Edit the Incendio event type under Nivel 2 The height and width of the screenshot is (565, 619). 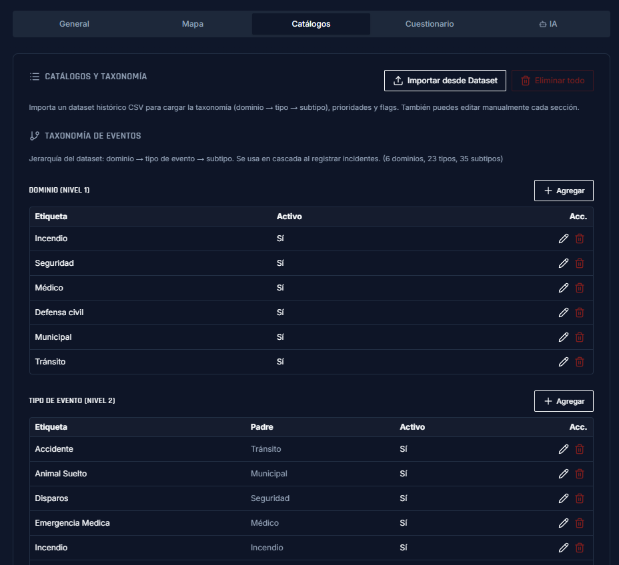pyautogui.click(x=564, y=548)
